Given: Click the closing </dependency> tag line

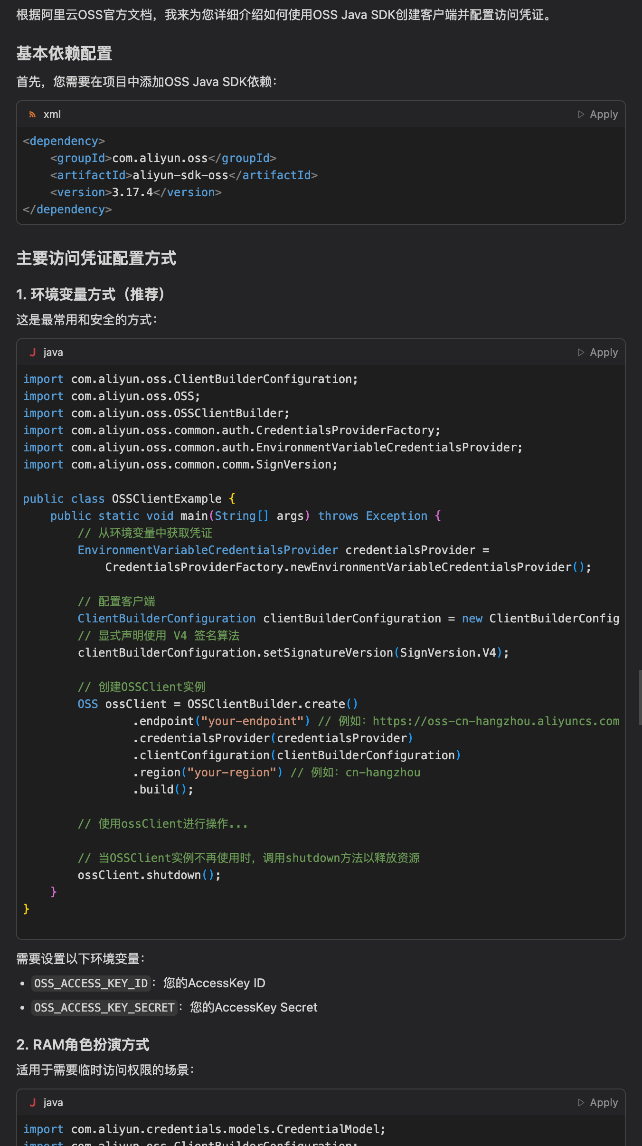Looking at the screenshot, I should 67,210.
